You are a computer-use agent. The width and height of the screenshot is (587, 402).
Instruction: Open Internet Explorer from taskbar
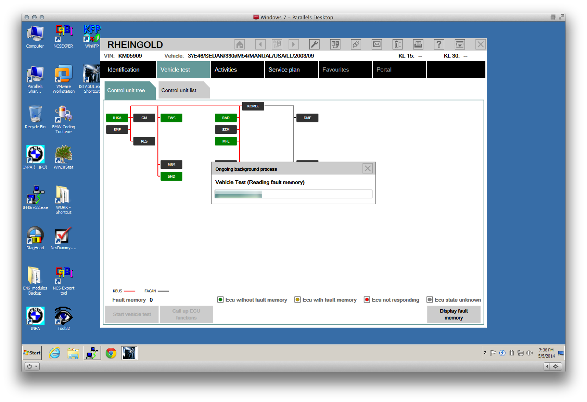coord(55,353)
